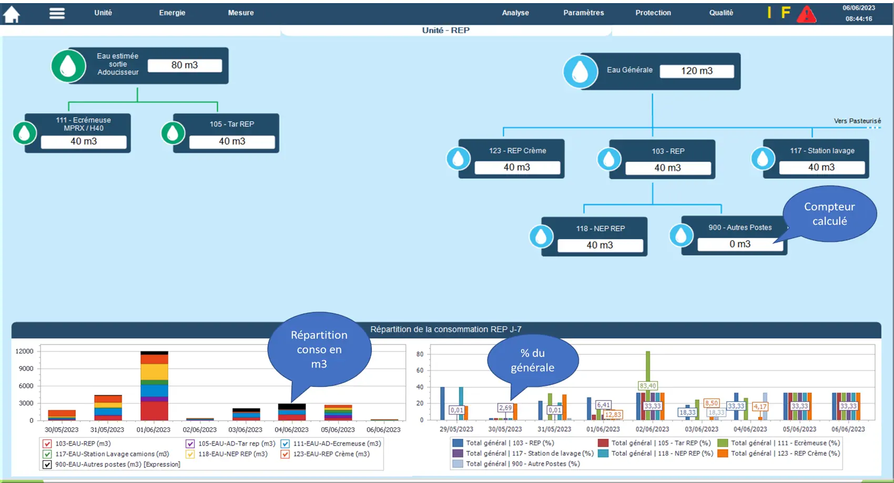Image resolution: width=894 pixels, height=483 pixels.
Task: Toggle 118-EAU-NEP REP (m3) checkbox
Action: point(190,454)
